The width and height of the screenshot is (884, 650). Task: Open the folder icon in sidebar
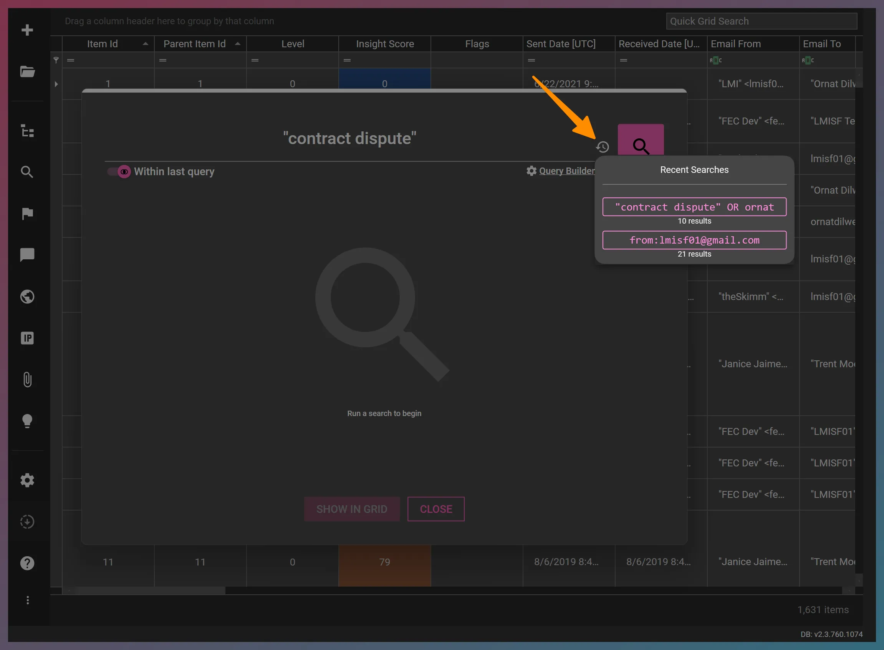27,71
